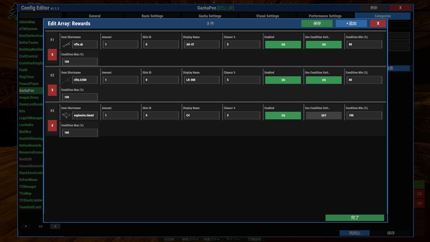Viewport: 430px width, 242px height.
Task: Click the +追加 add reward button
Action: coord(351,24)
